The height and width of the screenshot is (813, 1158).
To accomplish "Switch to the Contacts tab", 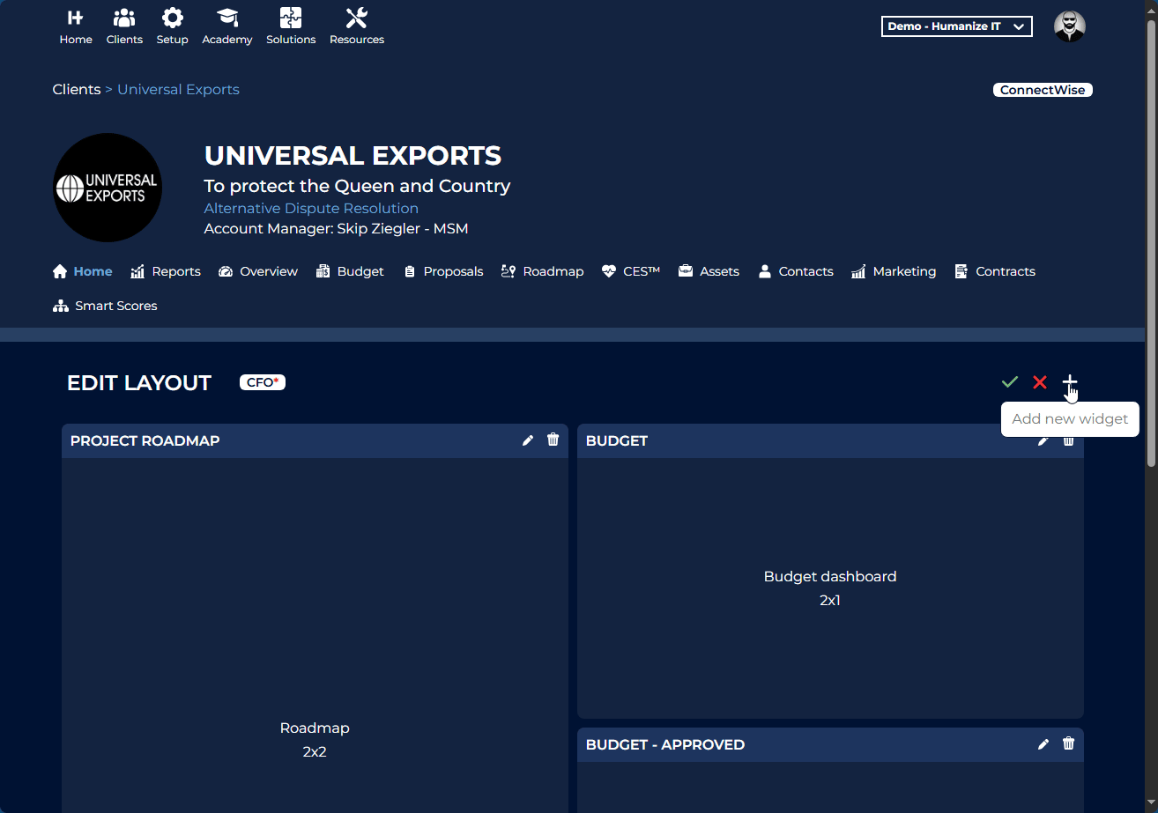I will click(796, 271).
